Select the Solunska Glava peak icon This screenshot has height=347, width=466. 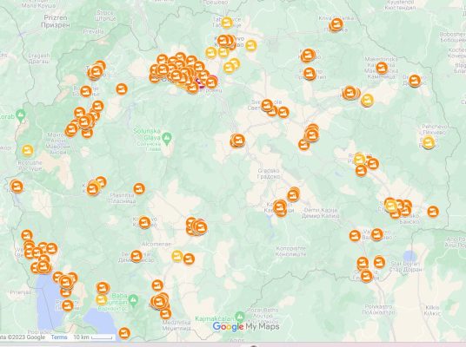(167, 137)
